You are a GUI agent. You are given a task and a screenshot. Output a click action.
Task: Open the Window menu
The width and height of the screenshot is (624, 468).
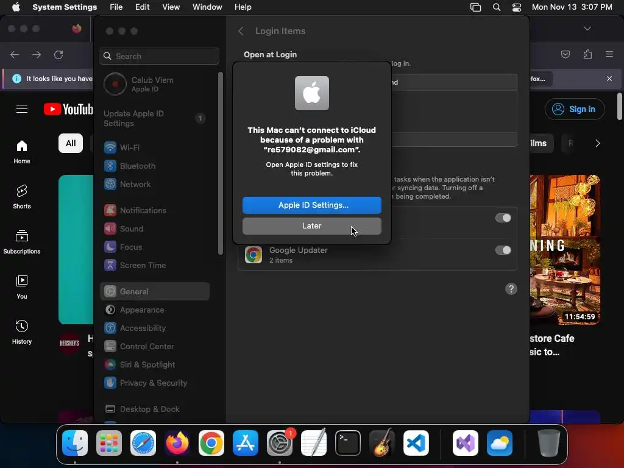pyautogui.click(x=207, y=7)
